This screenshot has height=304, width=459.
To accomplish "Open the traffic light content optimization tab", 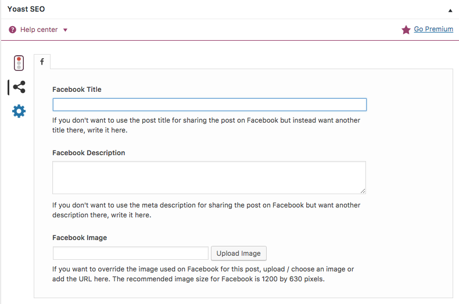I will pyautogui.click(x=19, y=63).
